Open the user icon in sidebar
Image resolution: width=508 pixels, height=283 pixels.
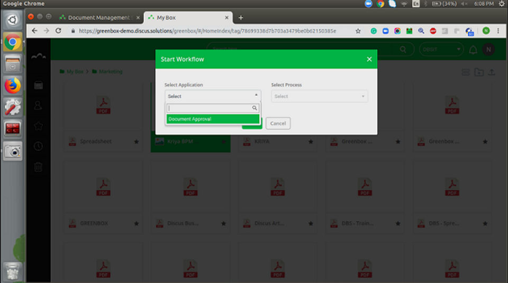click(x=38, y=105)
